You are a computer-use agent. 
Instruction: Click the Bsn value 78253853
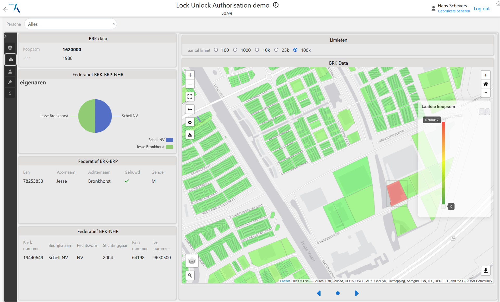tap(33, 181)
